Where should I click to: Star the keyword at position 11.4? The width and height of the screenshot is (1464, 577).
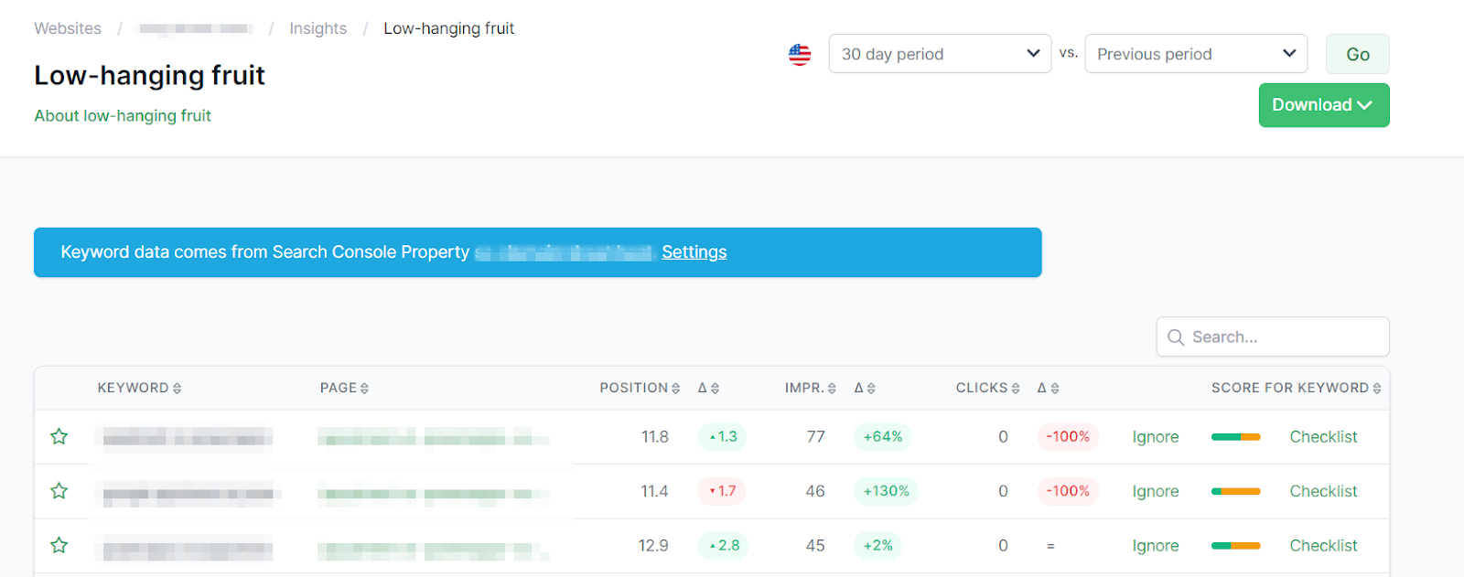[x=59, y=491]
